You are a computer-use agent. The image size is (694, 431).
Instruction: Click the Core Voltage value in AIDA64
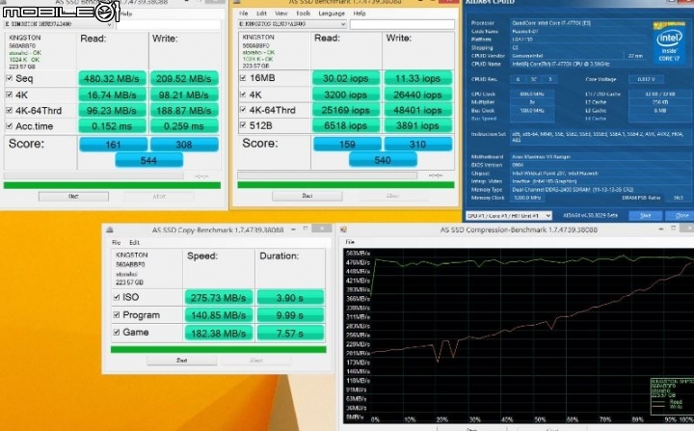[647, 79]
